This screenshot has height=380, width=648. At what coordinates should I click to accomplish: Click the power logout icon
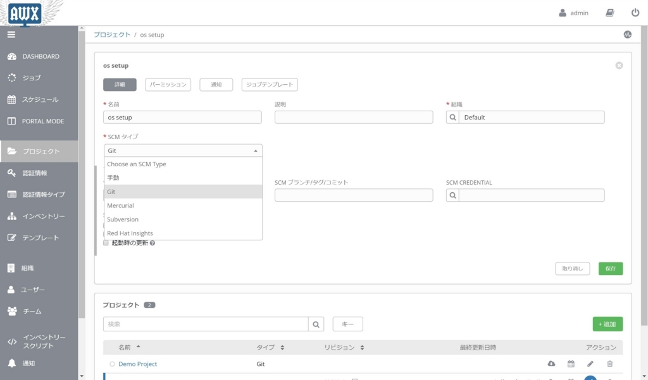635,13
